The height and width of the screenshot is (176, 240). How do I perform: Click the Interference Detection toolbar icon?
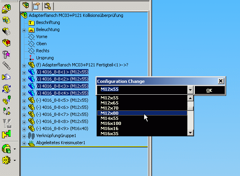click(x=6, y=134)
